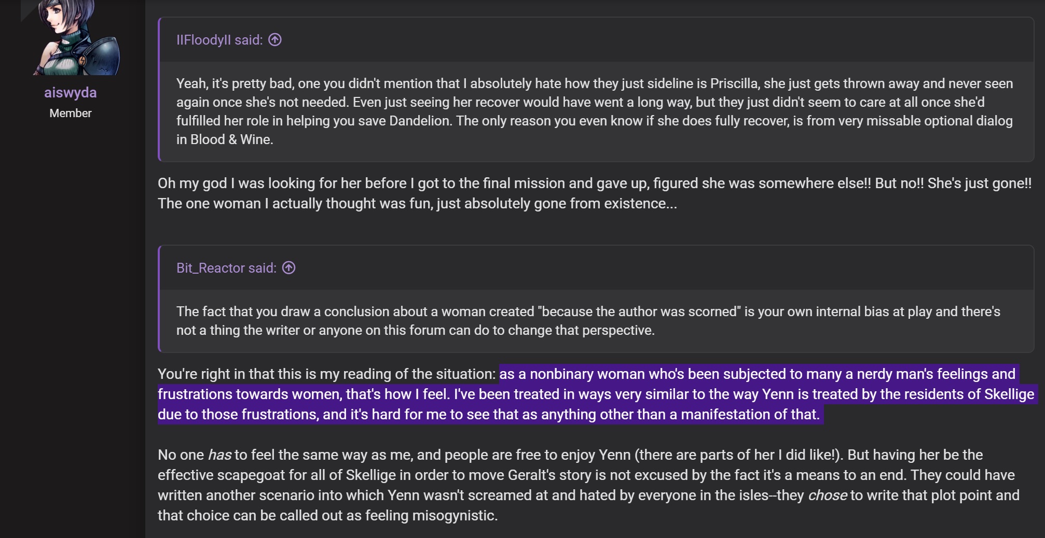Click the 'IIFloodyII said:' quote link

[x=219, y=40]
